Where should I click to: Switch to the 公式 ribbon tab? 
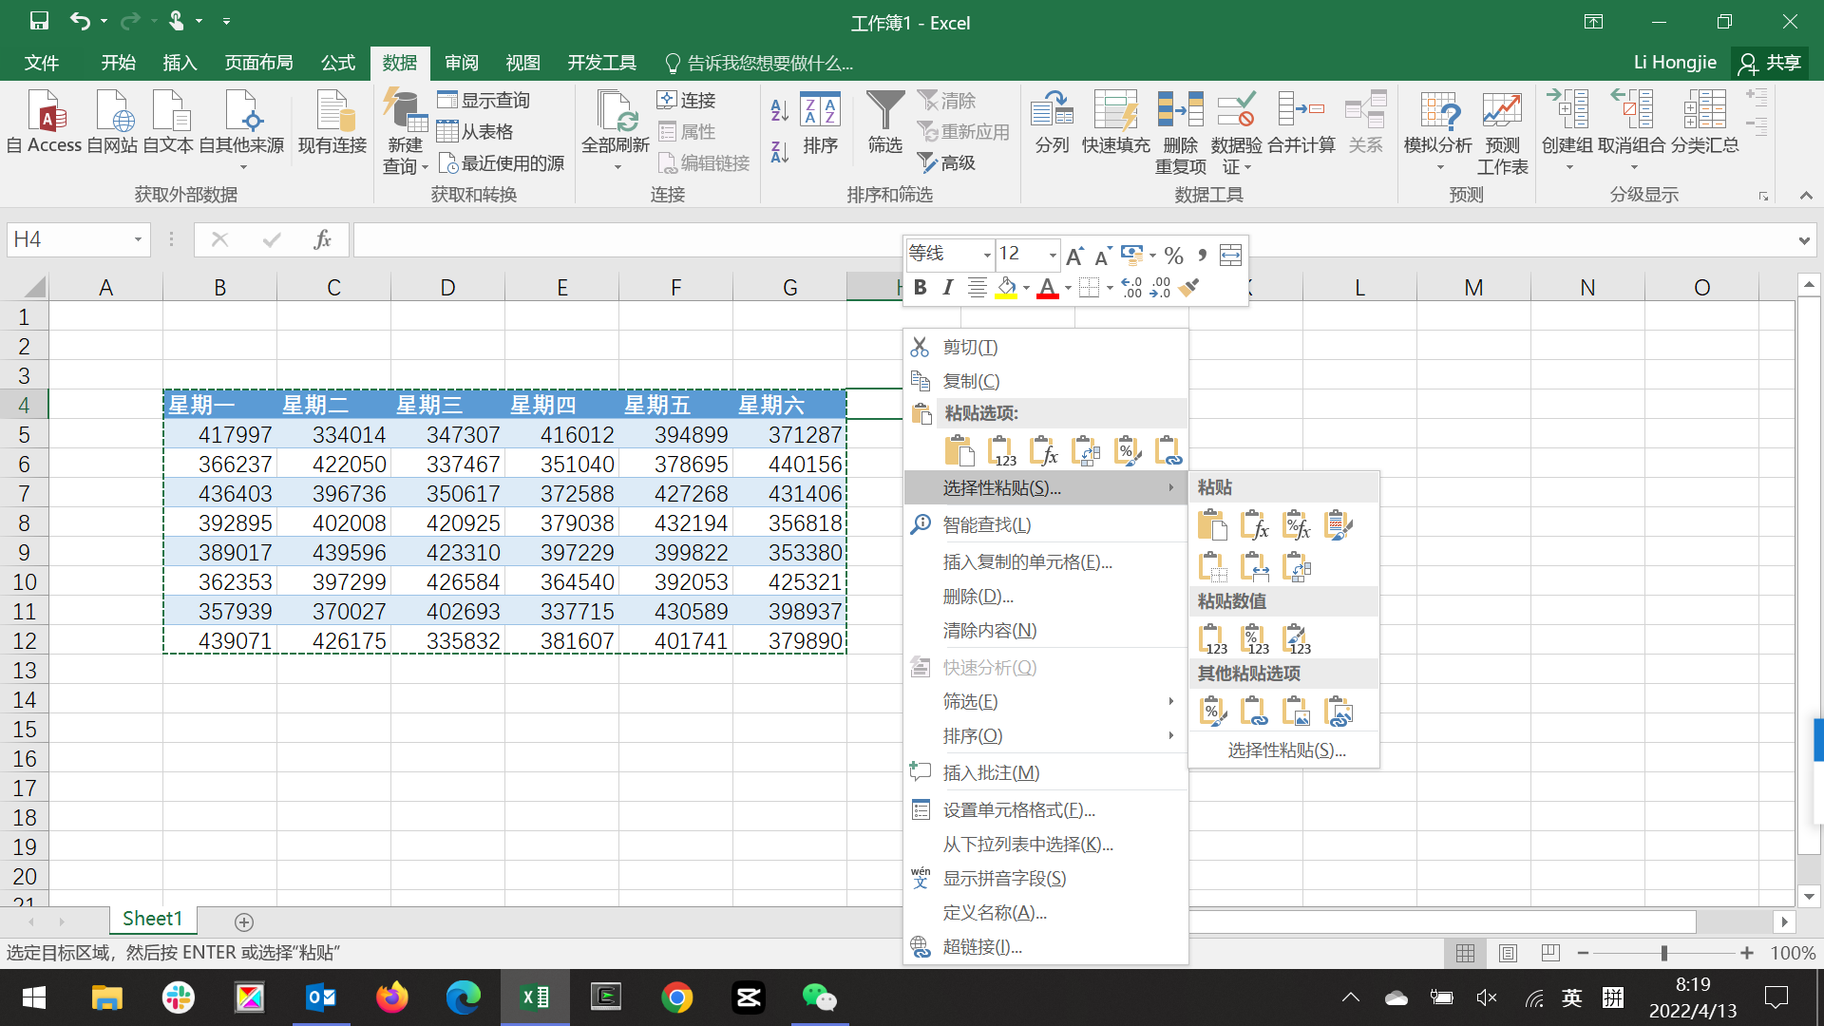click(337, 63)
